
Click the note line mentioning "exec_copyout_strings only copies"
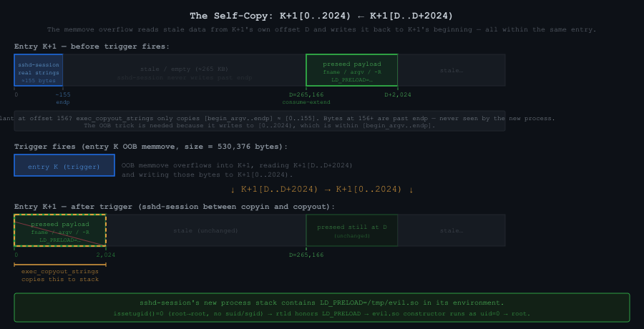tap(278, 118)
